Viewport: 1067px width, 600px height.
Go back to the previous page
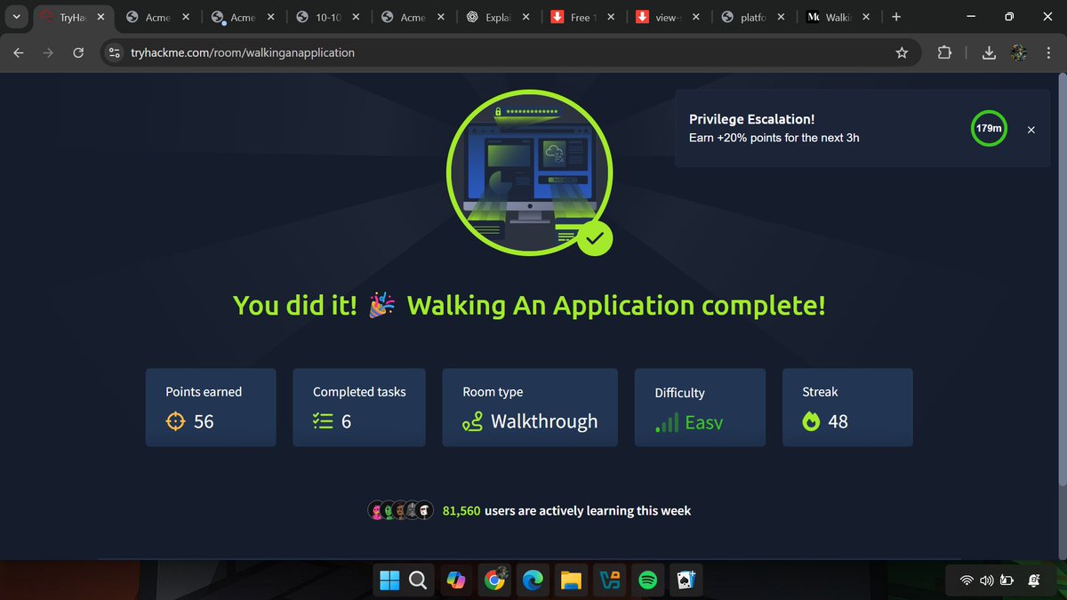coord(18,53)
